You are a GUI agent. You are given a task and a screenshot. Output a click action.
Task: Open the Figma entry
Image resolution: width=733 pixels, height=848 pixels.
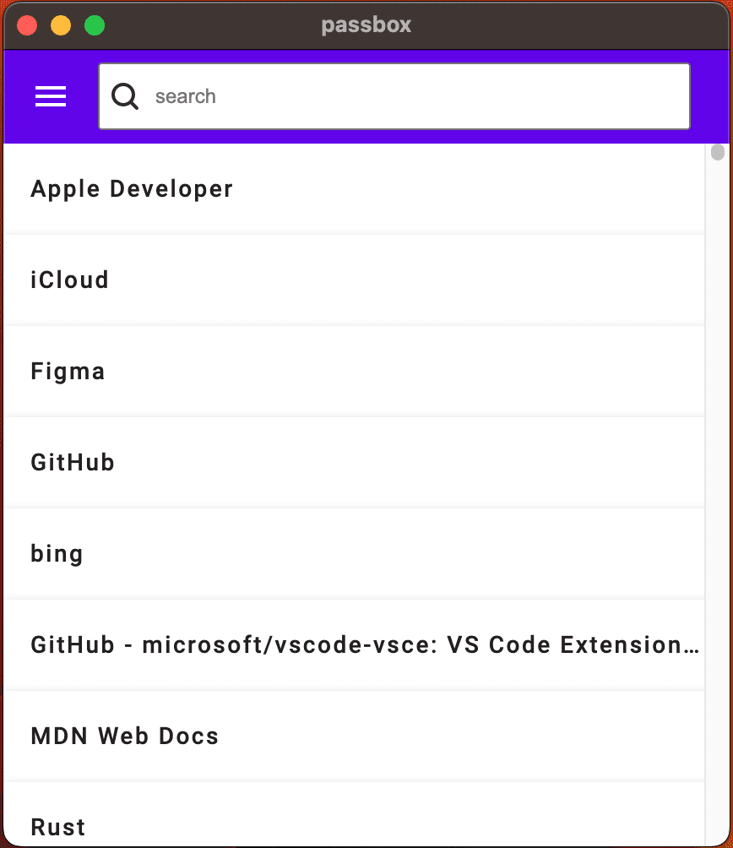354,372
